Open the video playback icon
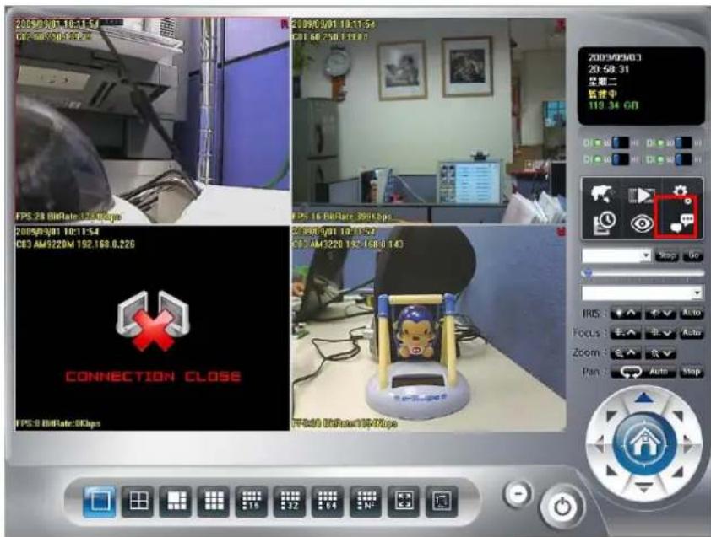Screen dimensions: 711x537 (641, 196)
